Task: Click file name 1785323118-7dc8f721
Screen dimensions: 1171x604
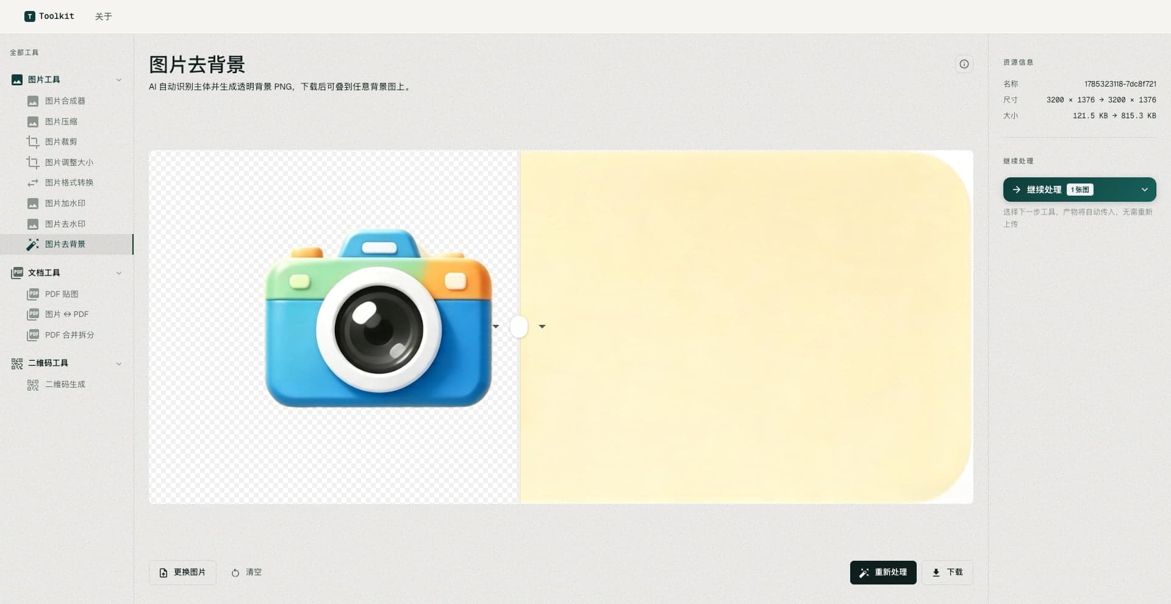Action: click(1120, 84)
